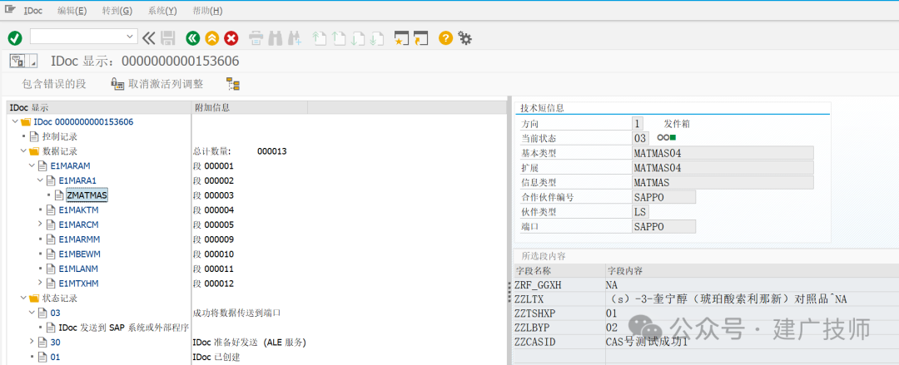Click the 字段名称 column header
Screen dimensions: 899x365
(559, 270)
